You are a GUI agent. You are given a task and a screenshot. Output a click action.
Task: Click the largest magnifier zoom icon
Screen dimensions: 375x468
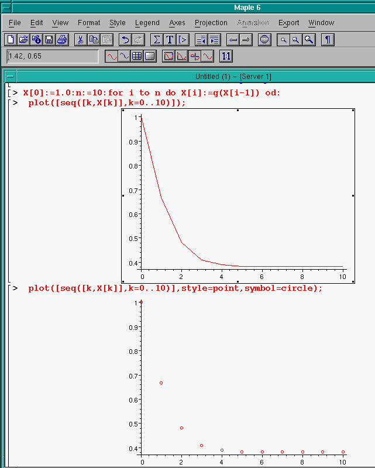pyautogui.click(x=309, y=40)
